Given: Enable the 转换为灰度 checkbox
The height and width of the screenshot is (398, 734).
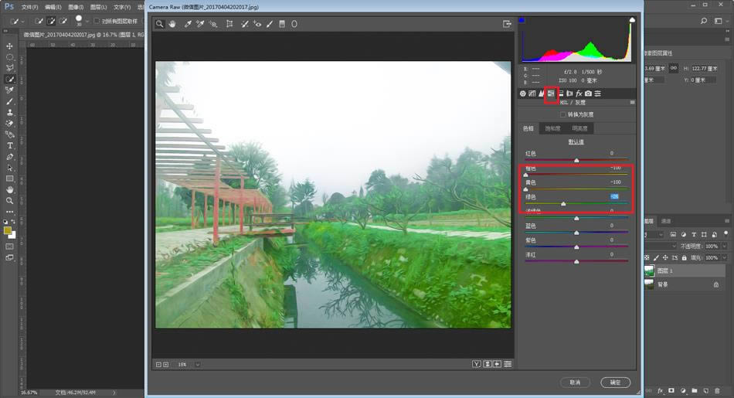Looking at the screenshot, I should point(563,114).
